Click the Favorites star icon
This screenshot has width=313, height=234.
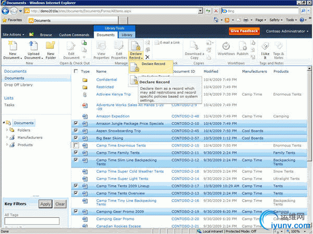4,20
